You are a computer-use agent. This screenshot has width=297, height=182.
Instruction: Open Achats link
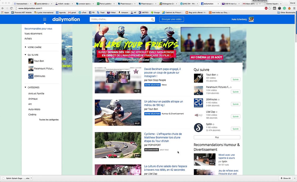point(28,38)
